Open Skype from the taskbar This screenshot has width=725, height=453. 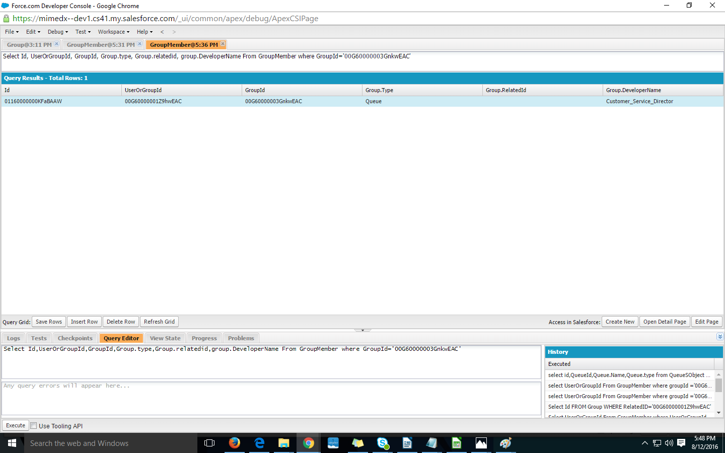(383, 443)
